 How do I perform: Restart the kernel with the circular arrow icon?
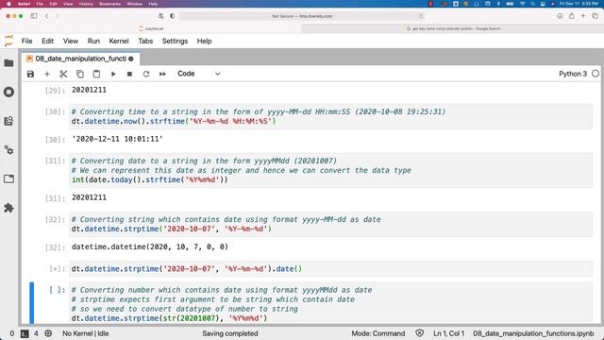pos(146,74)
